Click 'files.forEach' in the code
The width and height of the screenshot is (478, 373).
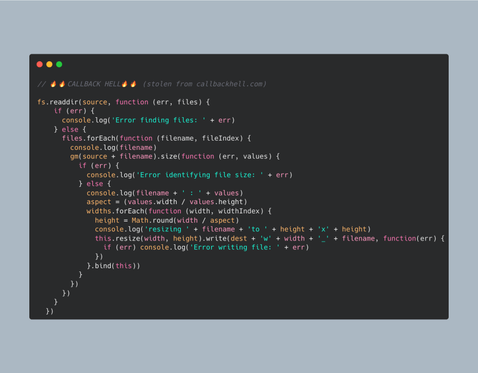pos(89,138)
